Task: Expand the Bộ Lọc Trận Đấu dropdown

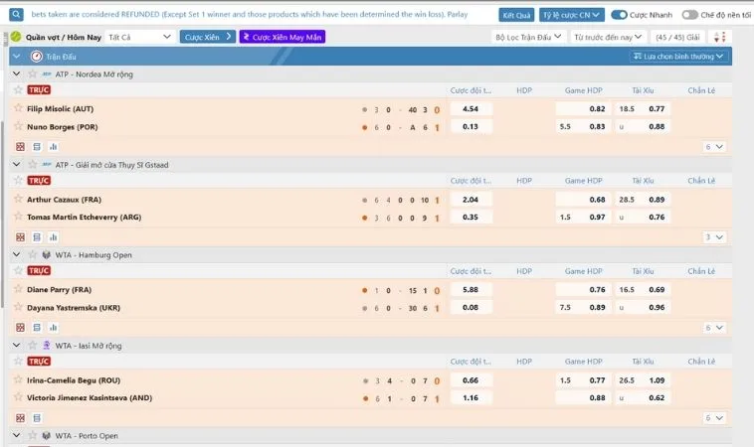Action: pos(528,37)
